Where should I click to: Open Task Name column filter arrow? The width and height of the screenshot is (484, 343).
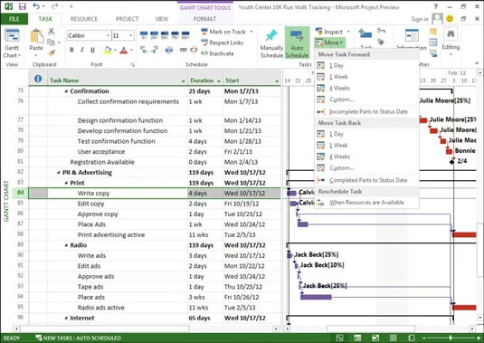click(x=184, y=81)
